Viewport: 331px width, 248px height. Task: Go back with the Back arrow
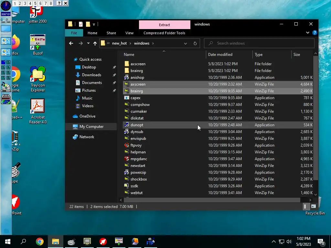[x=71, y=43]
